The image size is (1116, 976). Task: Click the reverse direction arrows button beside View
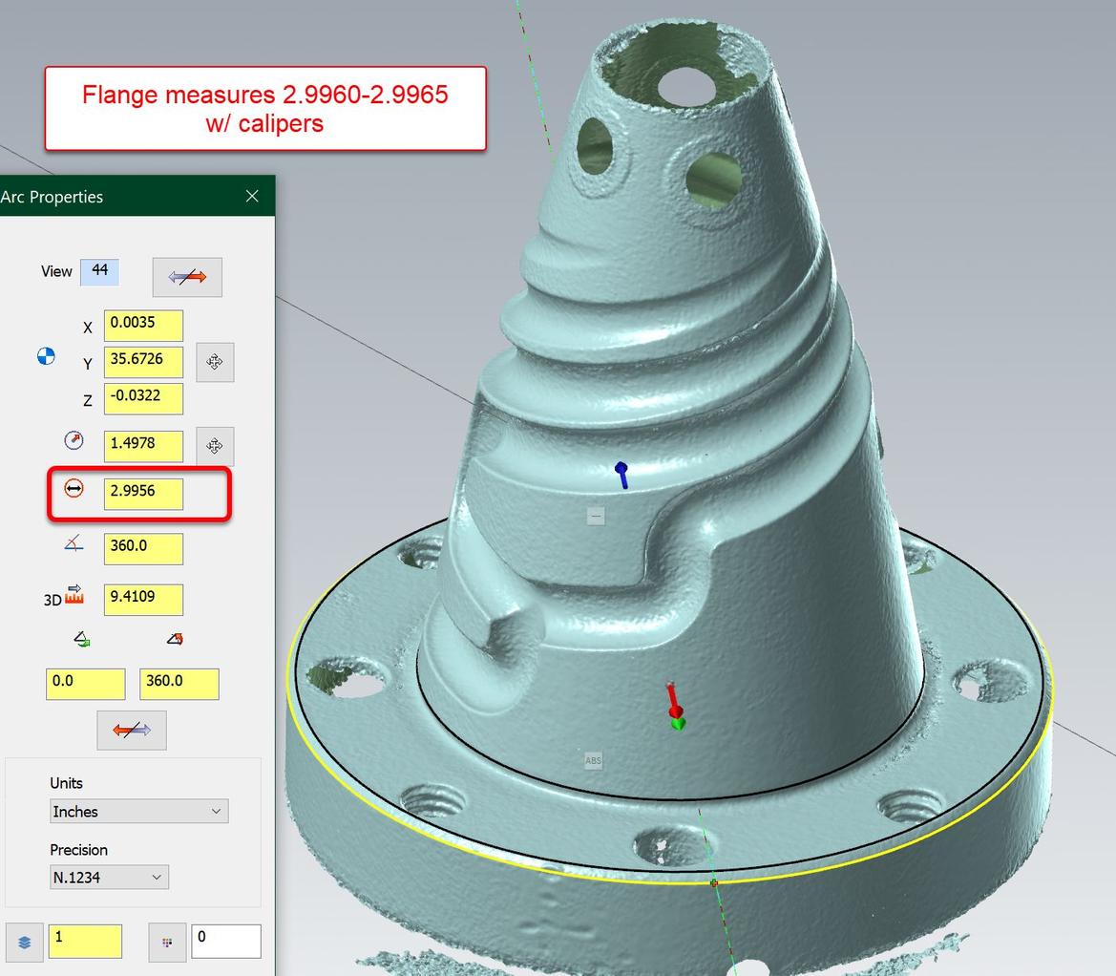tap(187, 277)
